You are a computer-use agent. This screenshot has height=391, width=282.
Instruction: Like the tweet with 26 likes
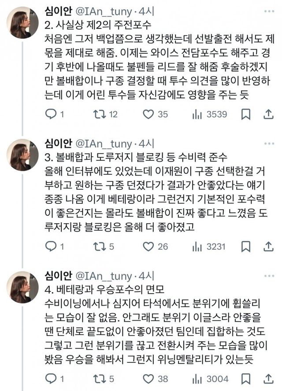click(x=148, y=247)
